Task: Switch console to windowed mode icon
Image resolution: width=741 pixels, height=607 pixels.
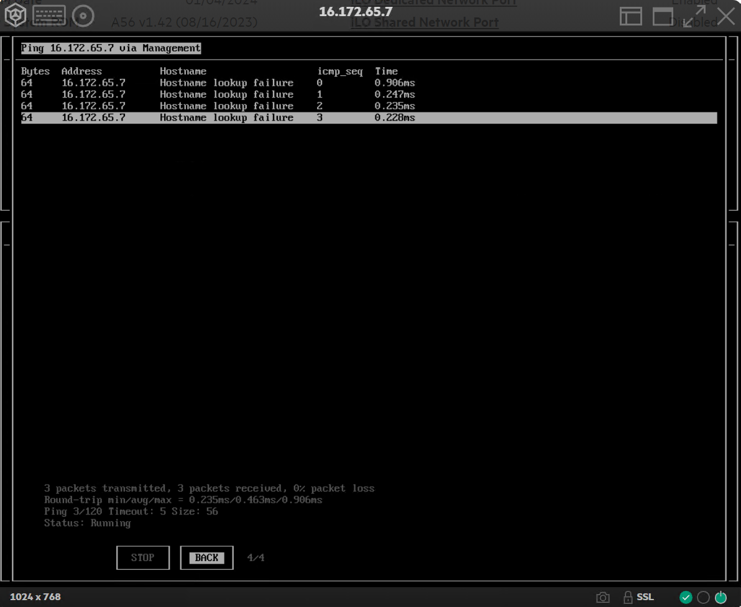Action: (x=663, y=17)
